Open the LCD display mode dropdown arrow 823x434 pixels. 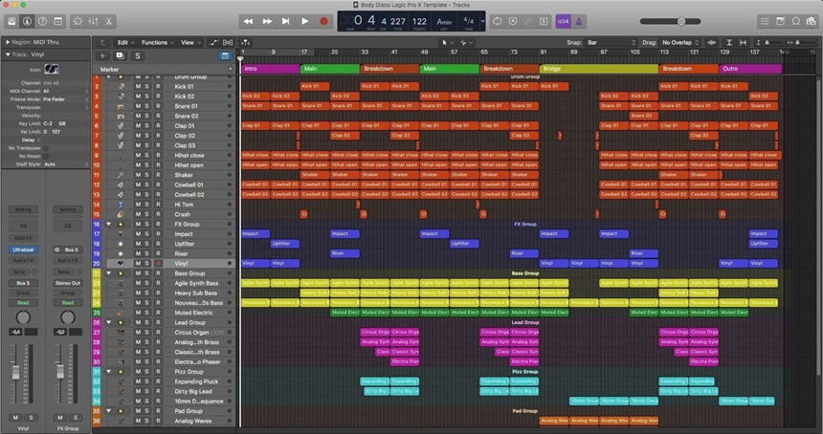(x=482, y=21)
